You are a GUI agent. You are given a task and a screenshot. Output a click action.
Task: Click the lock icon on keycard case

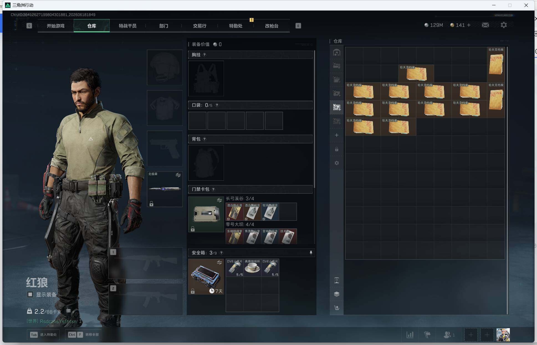(193, 229)
